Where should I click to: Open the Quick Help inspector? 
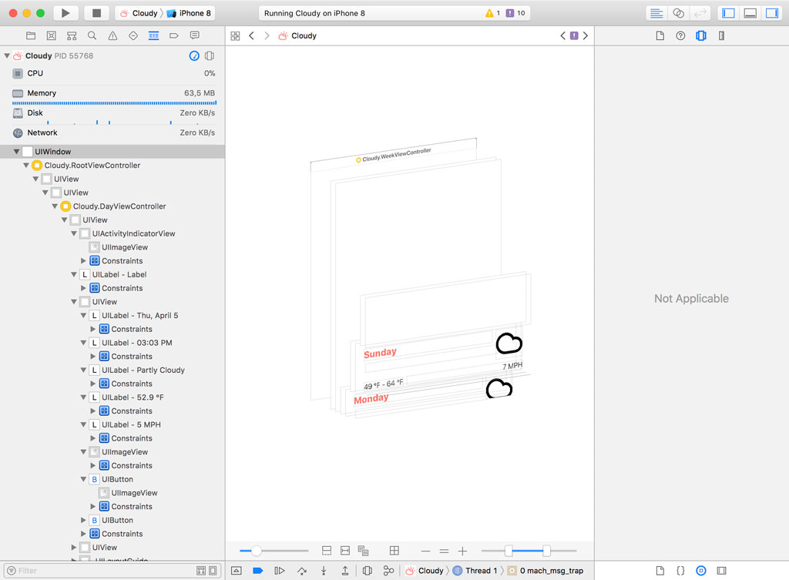point(680,35)
